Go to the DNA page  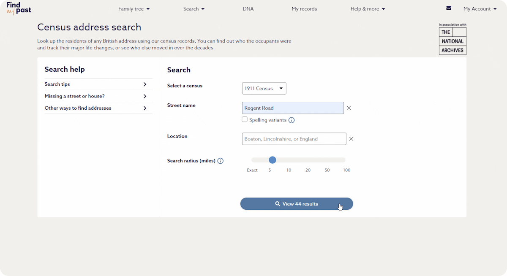tap(248, 9)
